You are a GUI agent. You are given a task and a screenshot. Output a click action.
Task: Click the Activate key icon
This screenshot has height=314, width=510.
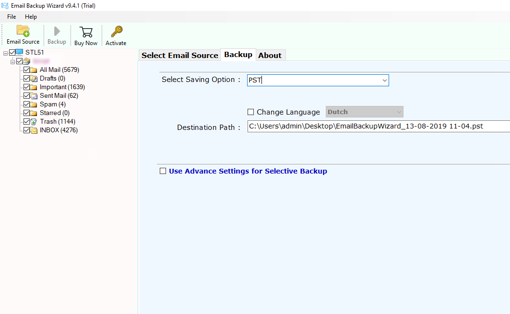point(117,32)
